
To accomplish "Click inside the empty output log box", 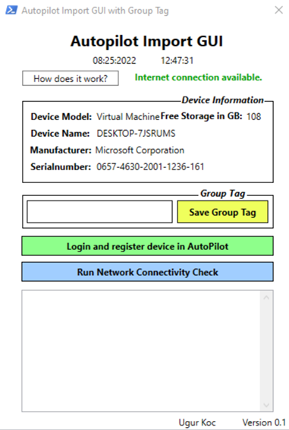I will [x=141, y=351].
